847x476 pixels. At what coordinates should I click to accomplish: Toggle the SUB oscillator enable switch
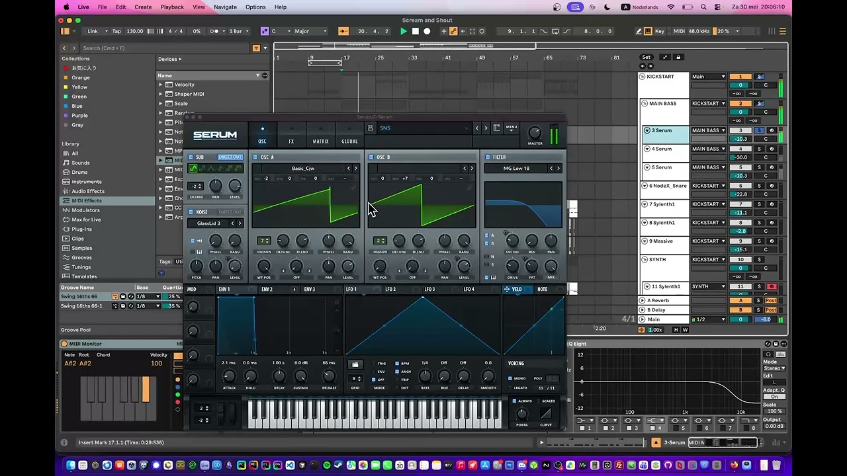tap(191, 157)
